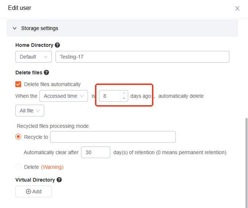
Task: Open Home Directory help tooltip icon
Action: click(x=57, y=45)
